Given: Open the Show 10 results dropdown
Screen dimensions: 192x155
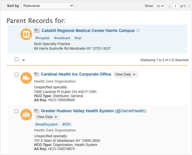Looking at the screenshot, I should (x=160, y=6).
